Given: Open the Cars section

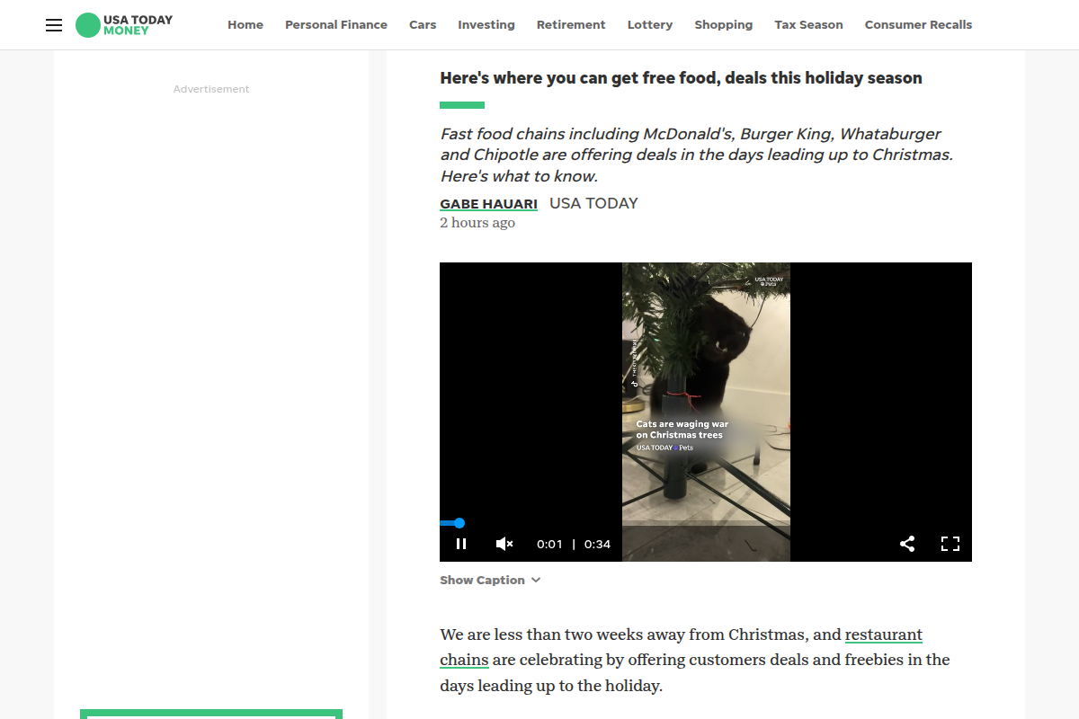Looking at the screenshot, I should pos(423,25).
